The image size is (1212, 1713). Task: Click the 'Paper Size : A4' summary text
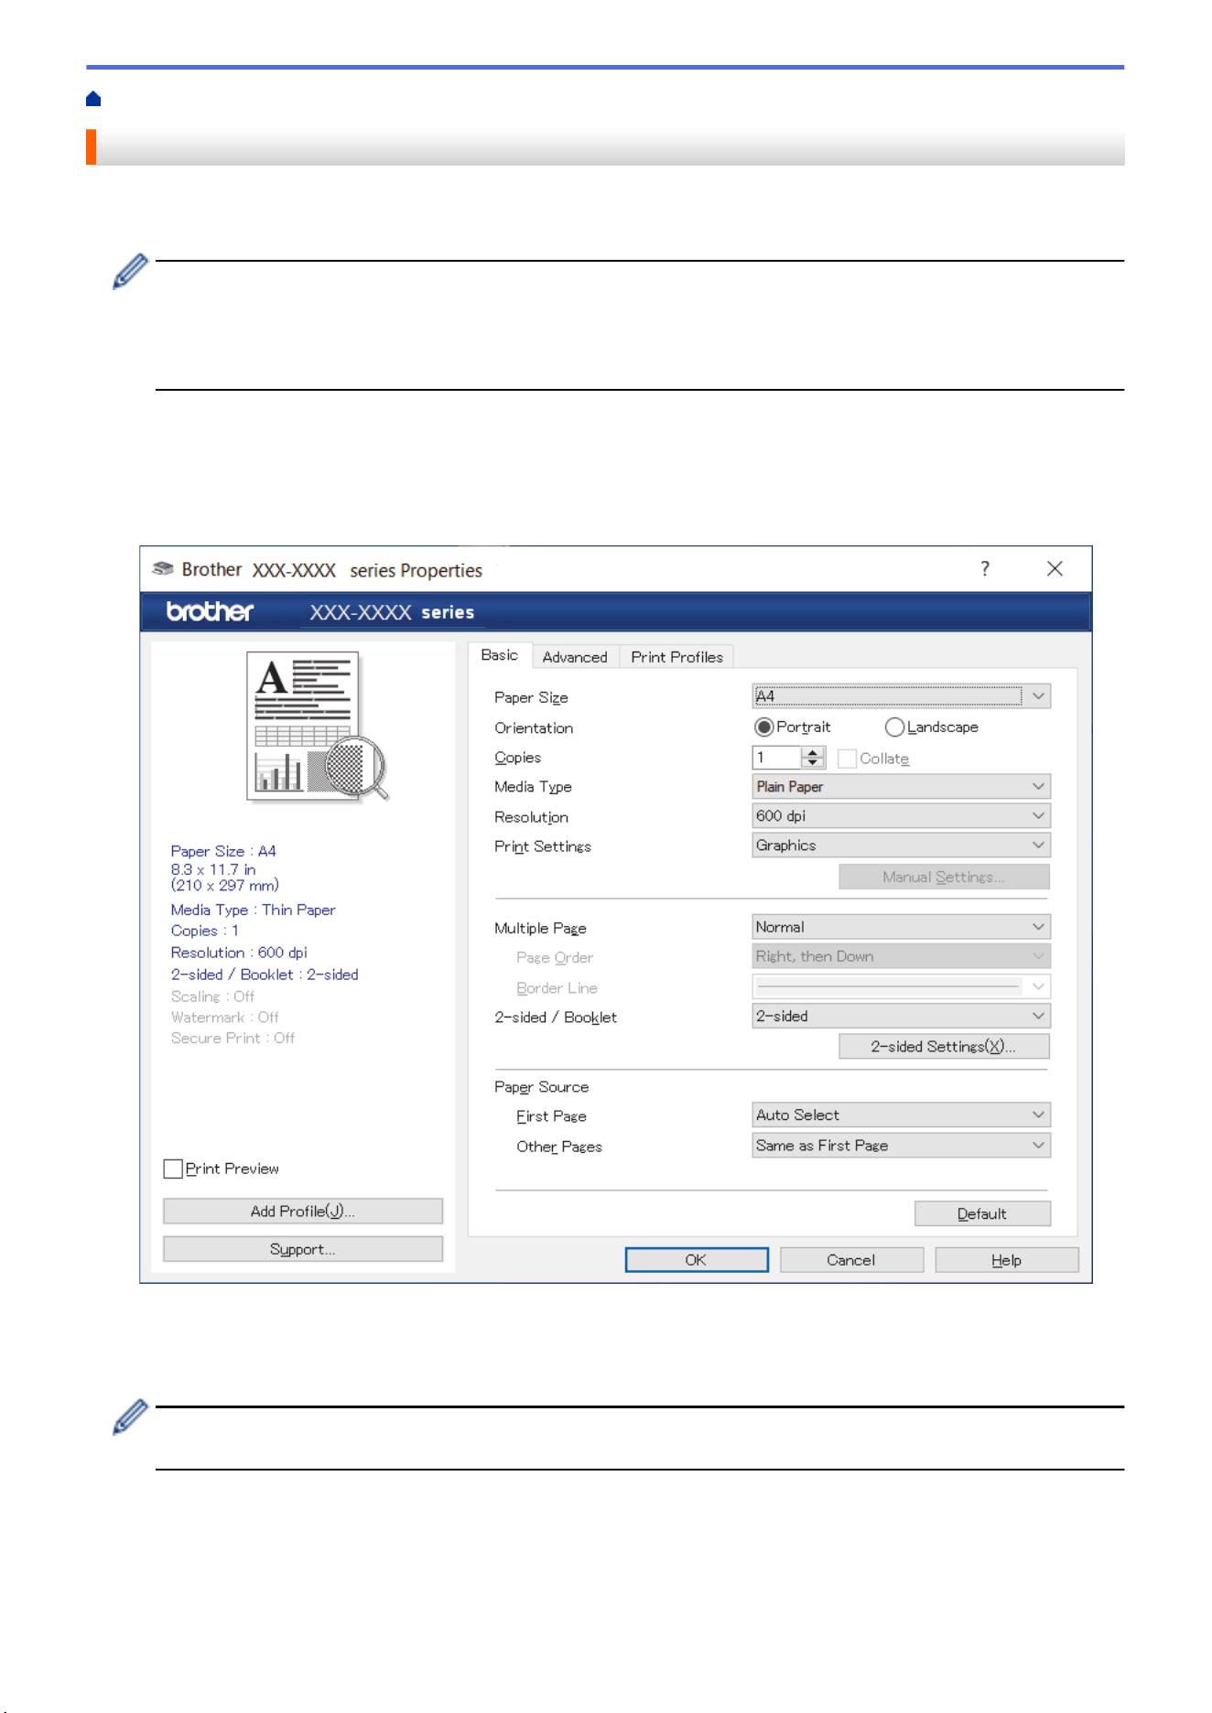point(223,851)
